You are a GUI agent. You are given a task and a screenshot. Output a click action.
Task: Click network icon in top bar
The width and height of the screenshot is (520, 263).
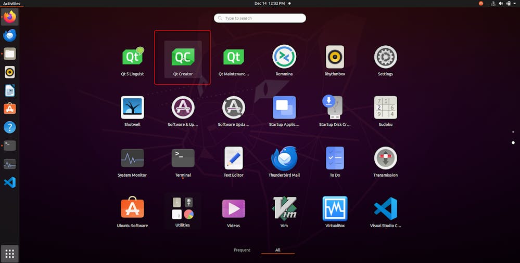coord(493,3)
